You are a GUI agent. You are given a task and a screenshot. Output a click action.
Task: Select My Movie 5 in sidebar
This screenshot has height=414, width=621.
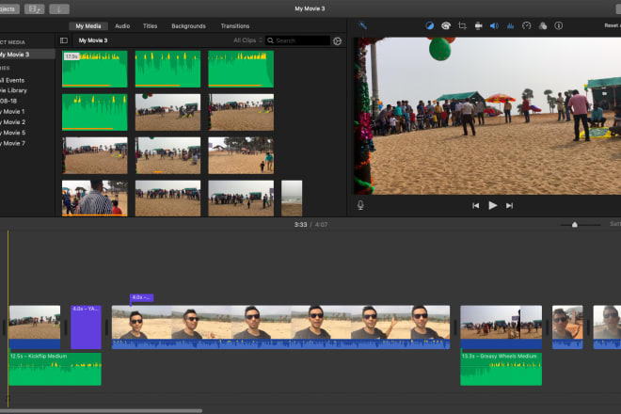[x=13, y=133]
